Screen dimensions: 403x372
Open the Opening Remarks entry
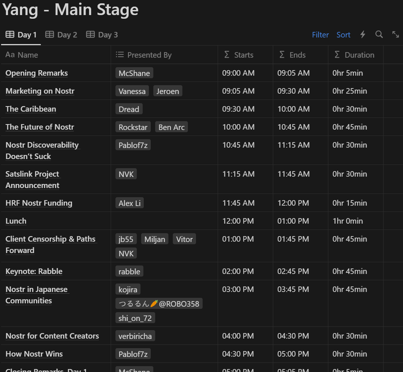(37, 73)
